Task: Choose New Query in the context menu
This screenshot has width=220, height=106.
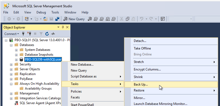Action: pyautogui.click(x=93, y=70)
